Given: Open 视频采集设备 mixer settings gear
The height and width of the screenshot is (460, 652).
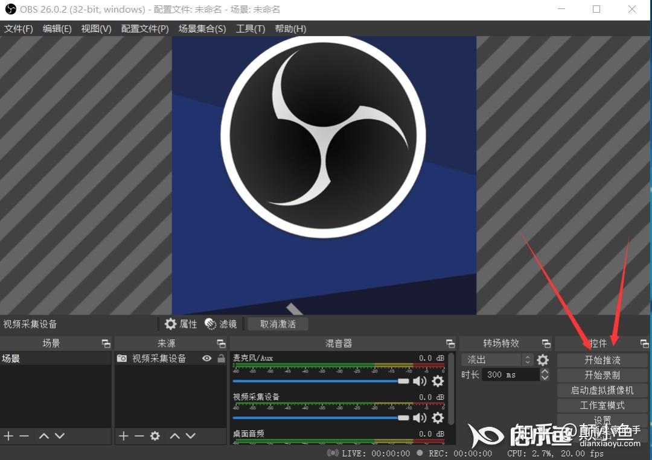Looking at the screenshot, I should tap(438, 418).
